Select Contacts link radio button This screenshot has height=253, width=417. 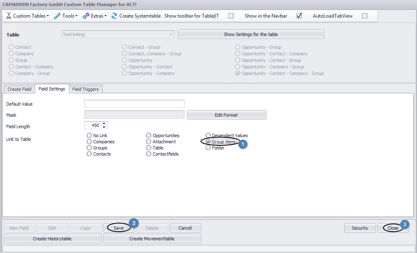click(x=89, y=154)
